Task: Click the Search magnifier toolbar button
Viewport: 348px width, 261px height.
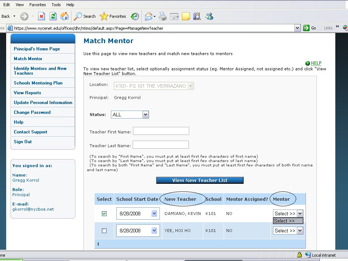Action: 84,16
